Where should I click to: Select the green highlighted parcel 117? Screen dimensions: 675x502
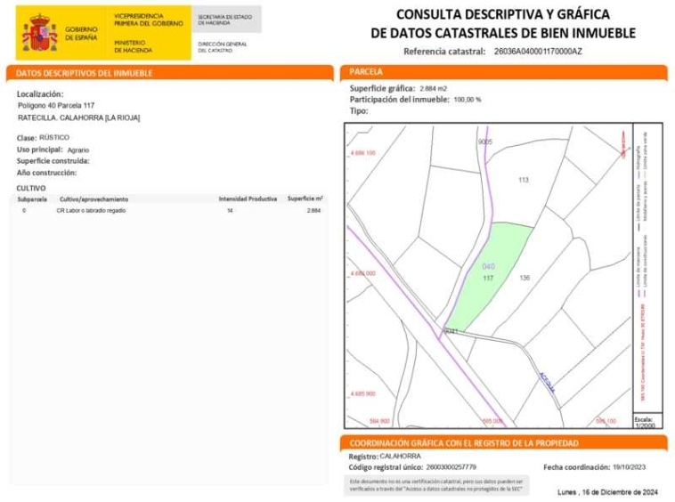tap(486, 273)
